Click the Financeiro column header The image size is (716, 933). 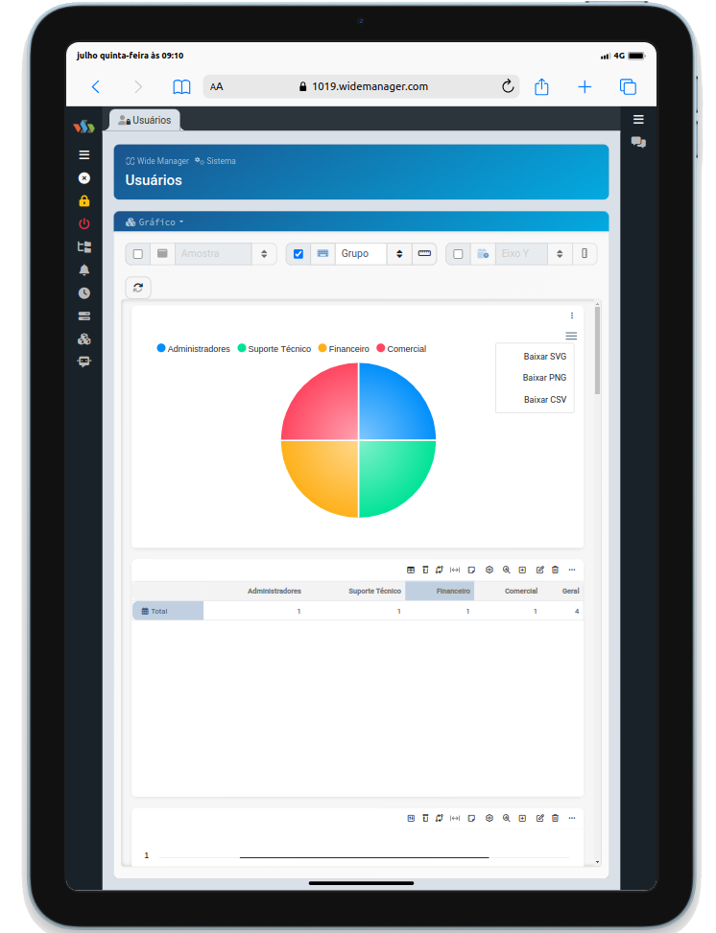click(x=452, y=592)
